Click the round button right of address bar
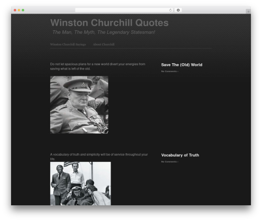 (178, 10)
